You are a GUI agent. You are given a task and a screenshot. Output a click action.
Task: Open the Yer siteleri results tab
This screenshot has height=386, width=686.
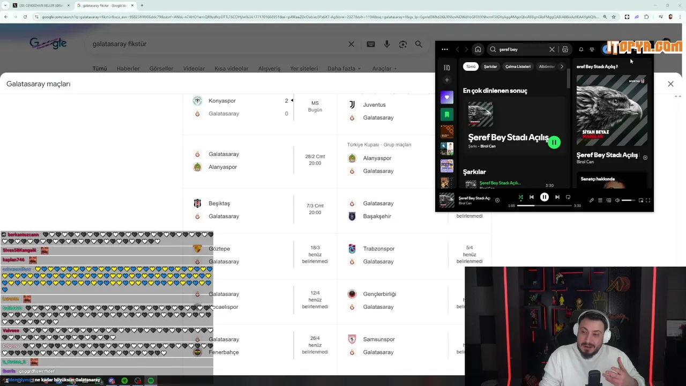coord(304,69)
